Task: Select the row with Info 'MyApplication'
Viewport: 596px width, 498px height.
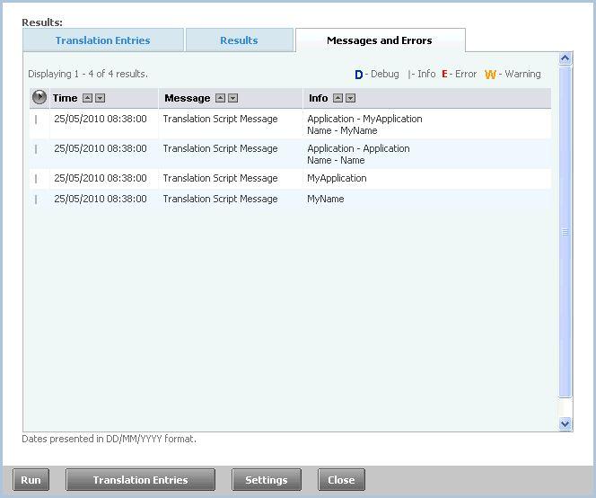Action: [337, 178]
